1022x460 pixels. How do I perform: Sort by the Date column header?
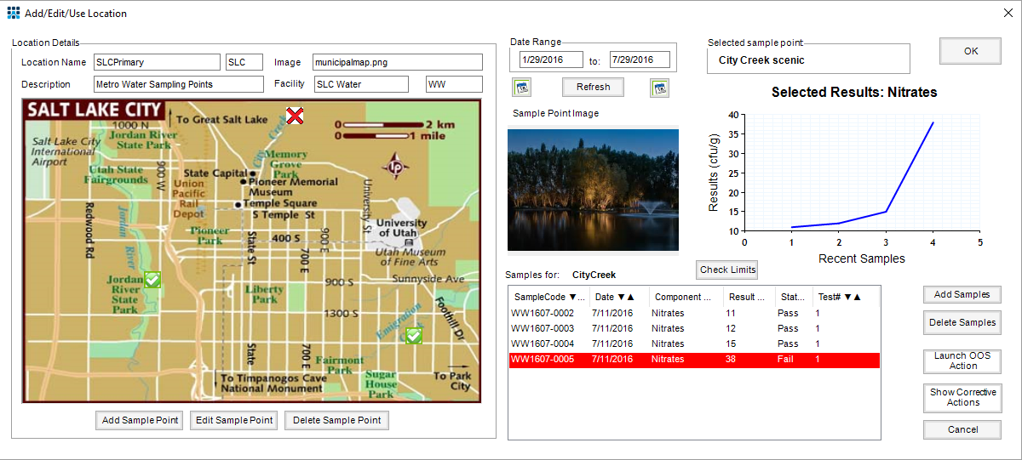pos(616,297)
